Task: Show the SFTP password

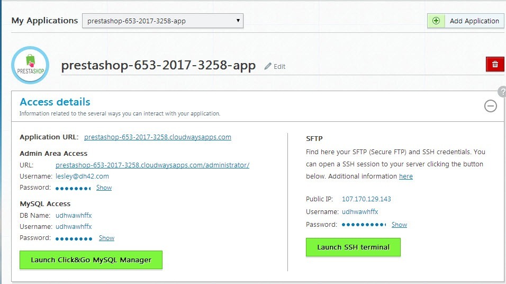Action: tap(399, 225)
